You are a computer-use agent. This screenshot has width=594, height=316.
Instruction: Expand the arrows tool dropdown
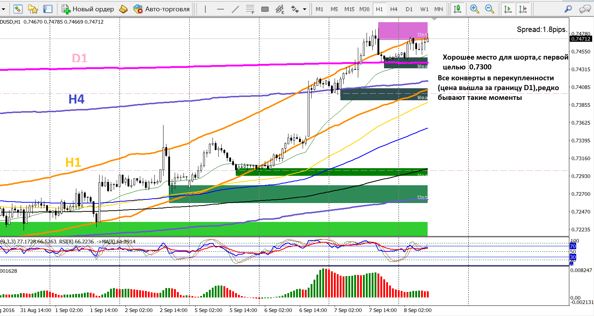click(x=304, y=9)
